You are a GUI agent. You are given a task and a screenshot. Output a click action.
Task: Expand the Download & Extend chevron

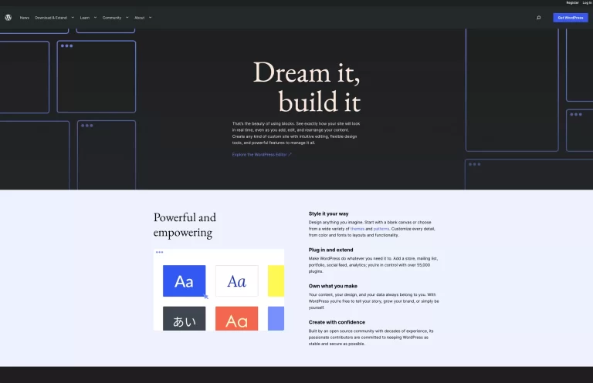(x=73, y=18)
